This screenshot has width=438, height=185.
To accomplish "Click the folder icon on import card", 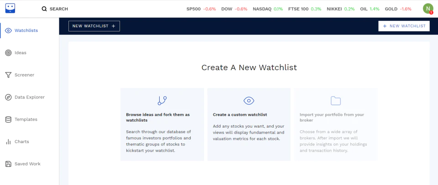I will (336, 101).
